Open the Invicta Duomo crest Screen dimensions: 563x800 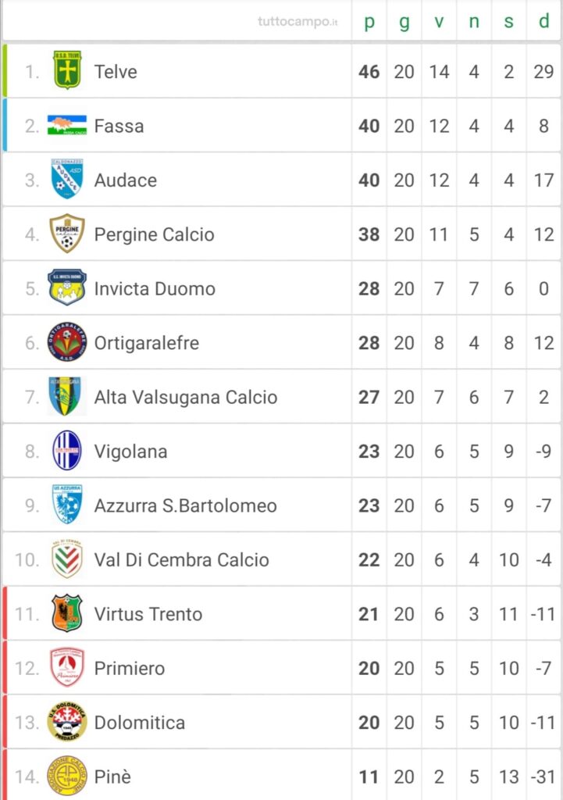click(x=67, y=287)
